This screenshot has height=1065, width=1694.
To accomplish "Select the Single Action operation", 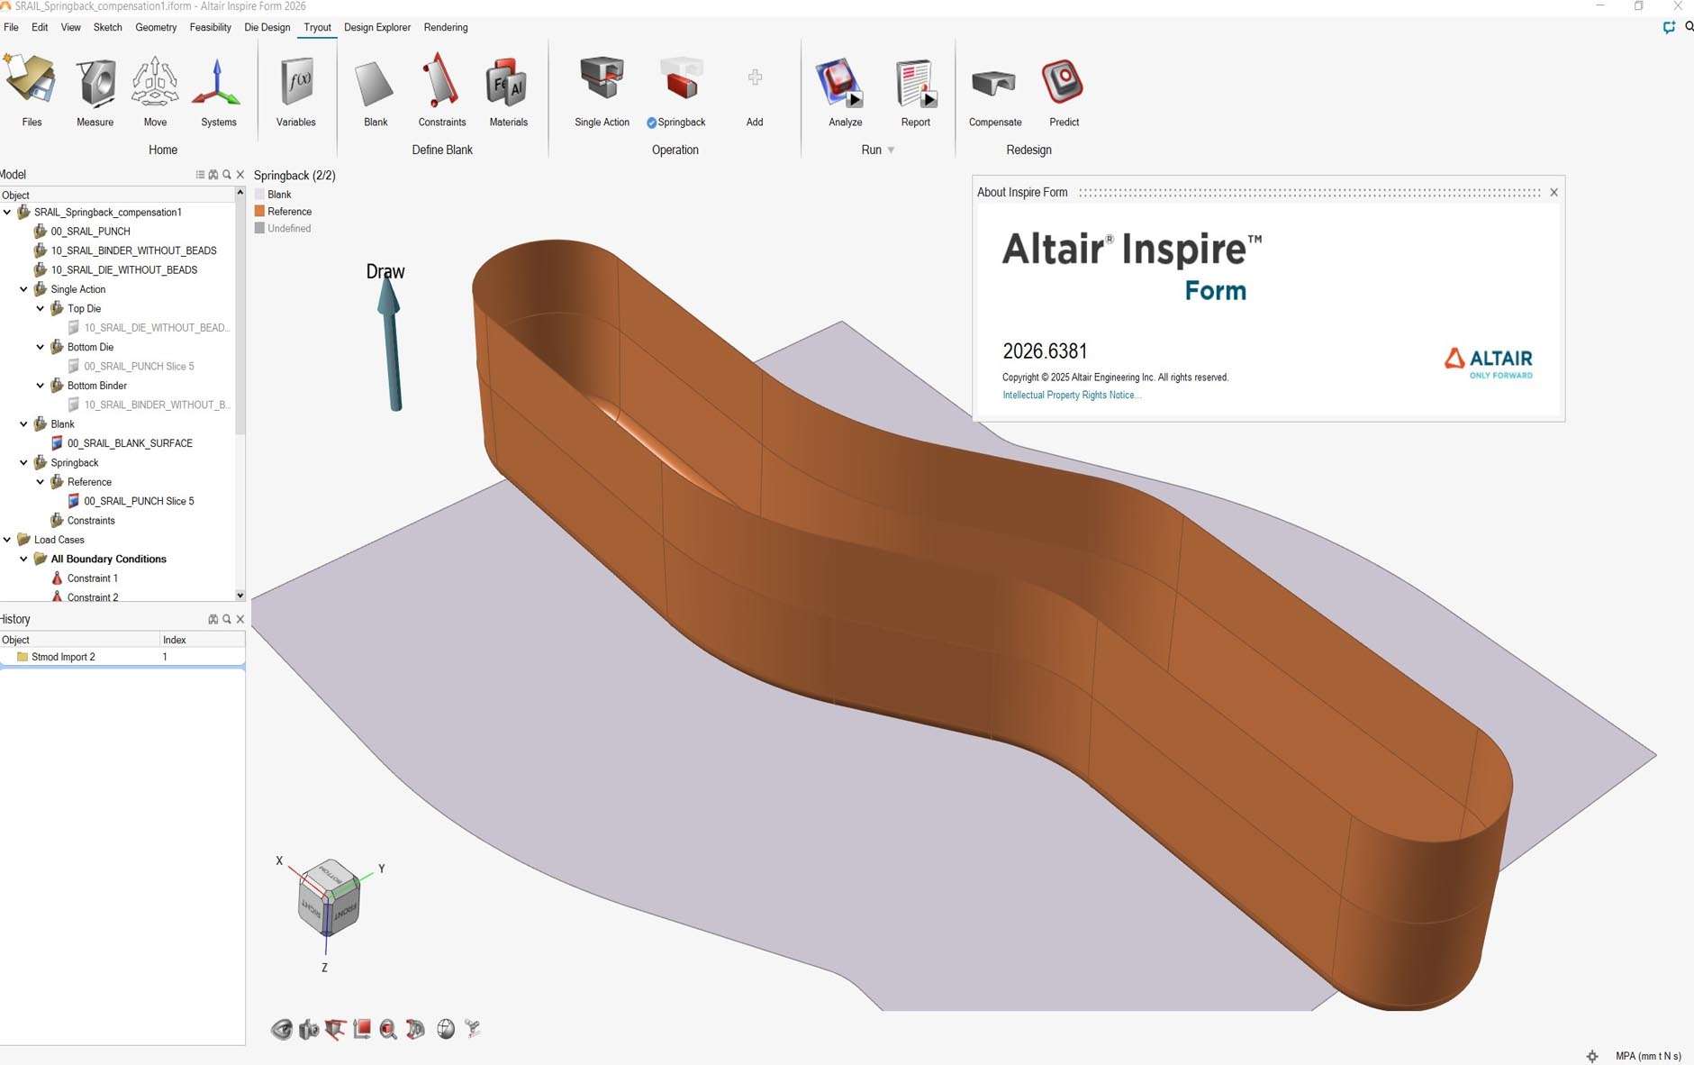I will tap(602, 84).
